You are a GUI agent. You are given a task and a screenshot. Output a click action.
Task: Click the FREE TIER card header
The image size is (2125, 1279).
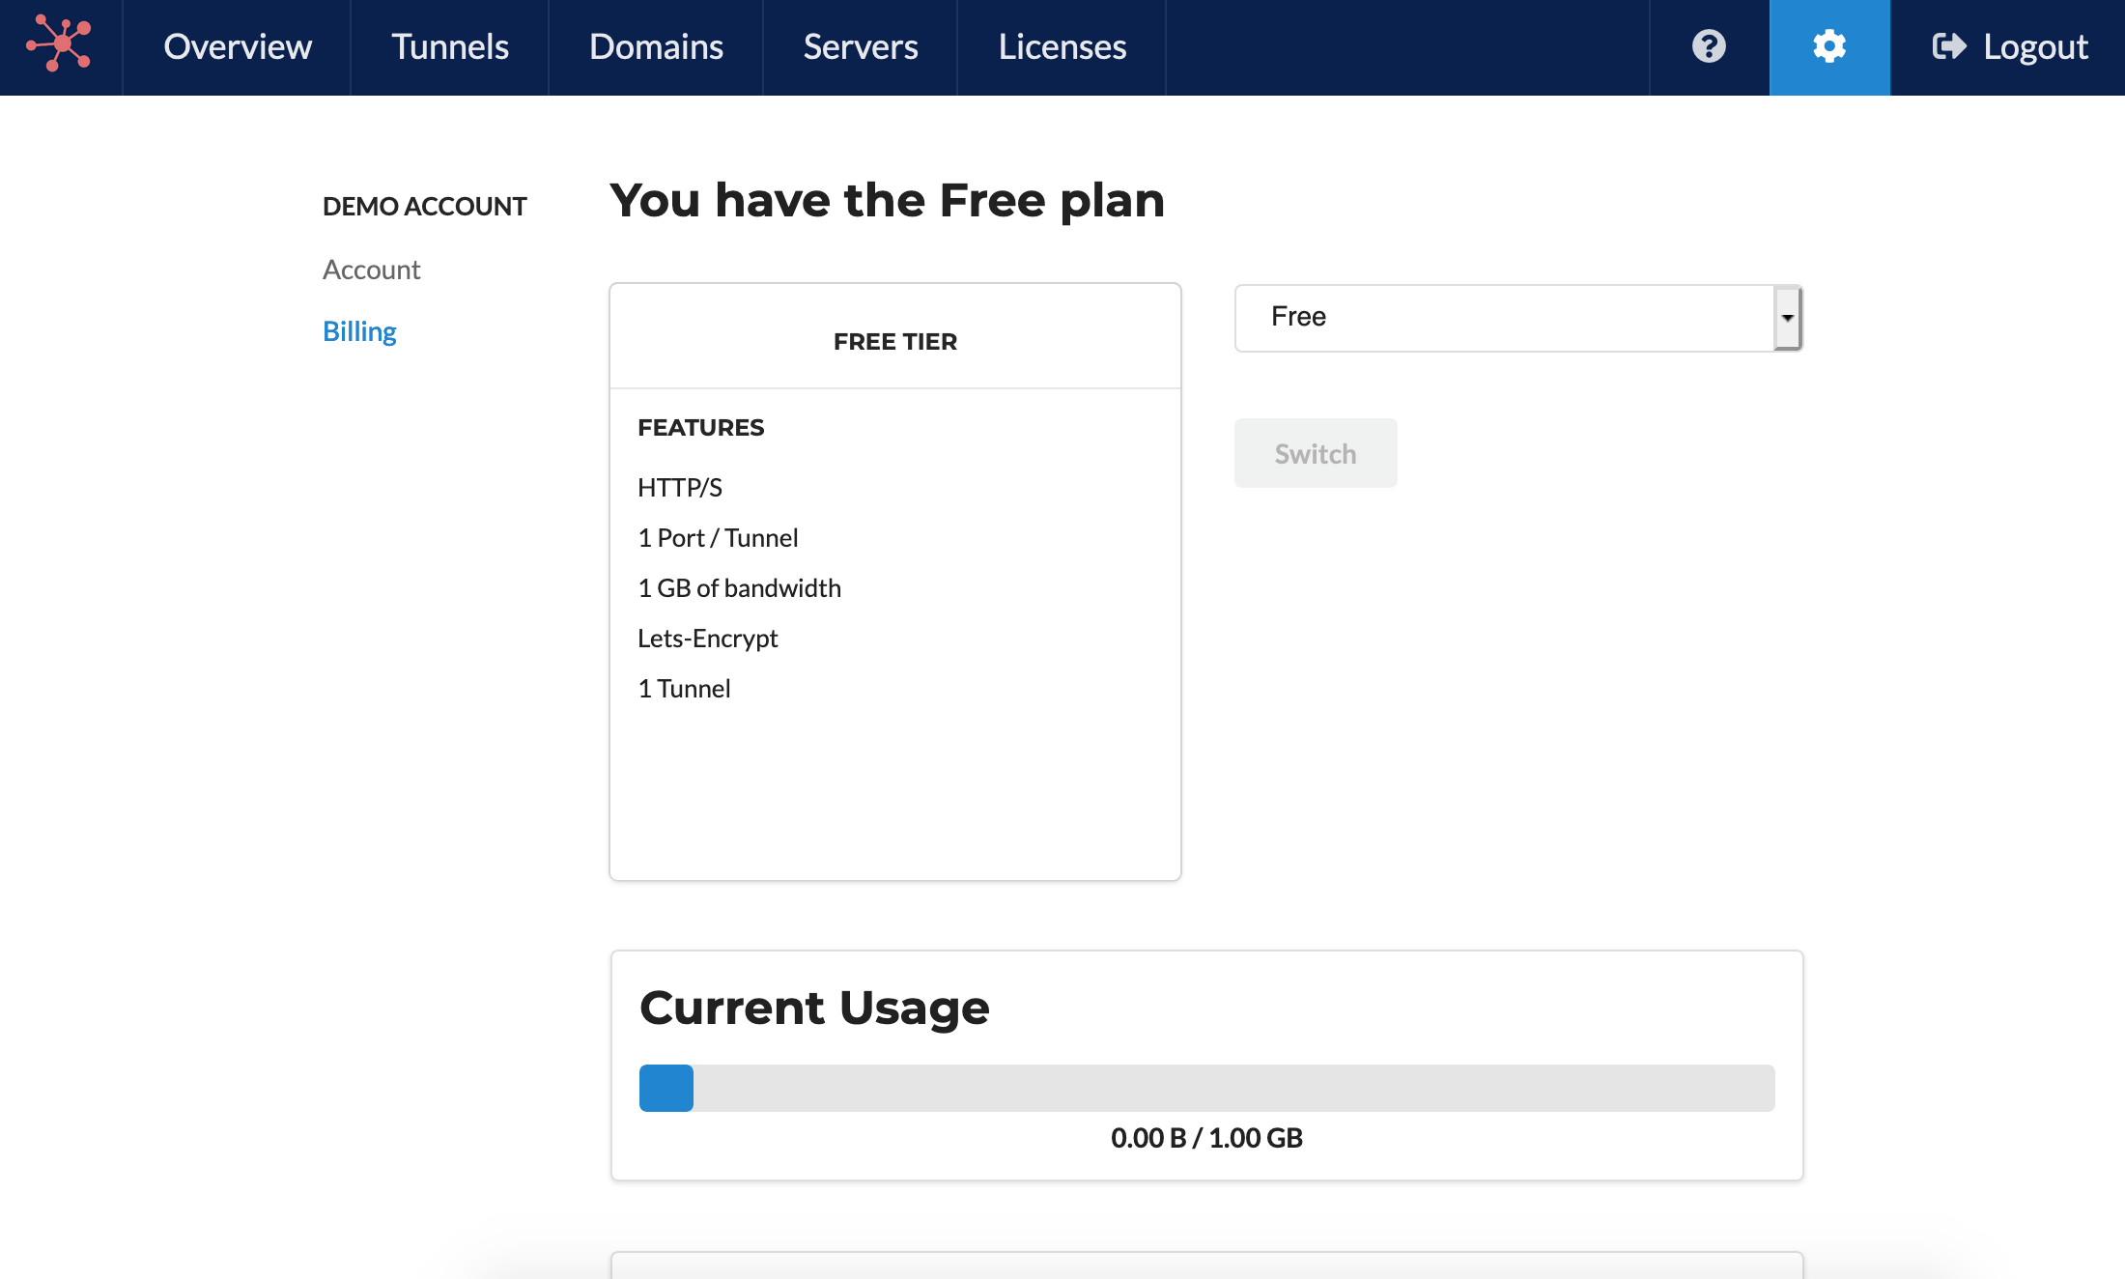tap(895, 341)
